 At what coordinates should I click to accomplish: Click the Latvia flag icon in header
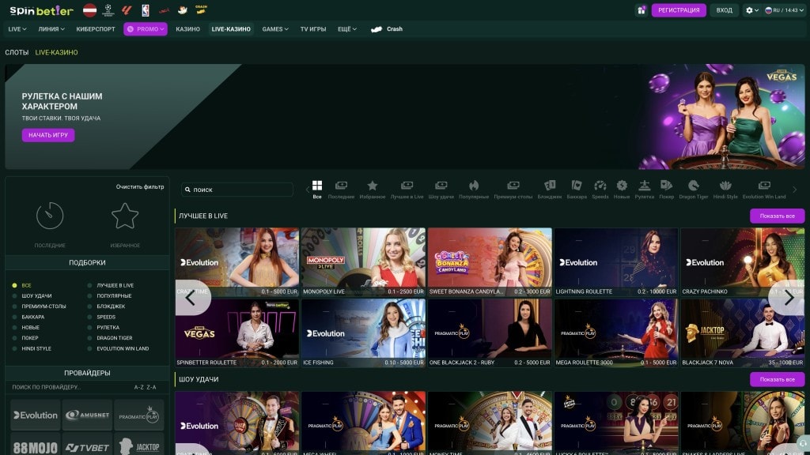[x=90, y=9]
